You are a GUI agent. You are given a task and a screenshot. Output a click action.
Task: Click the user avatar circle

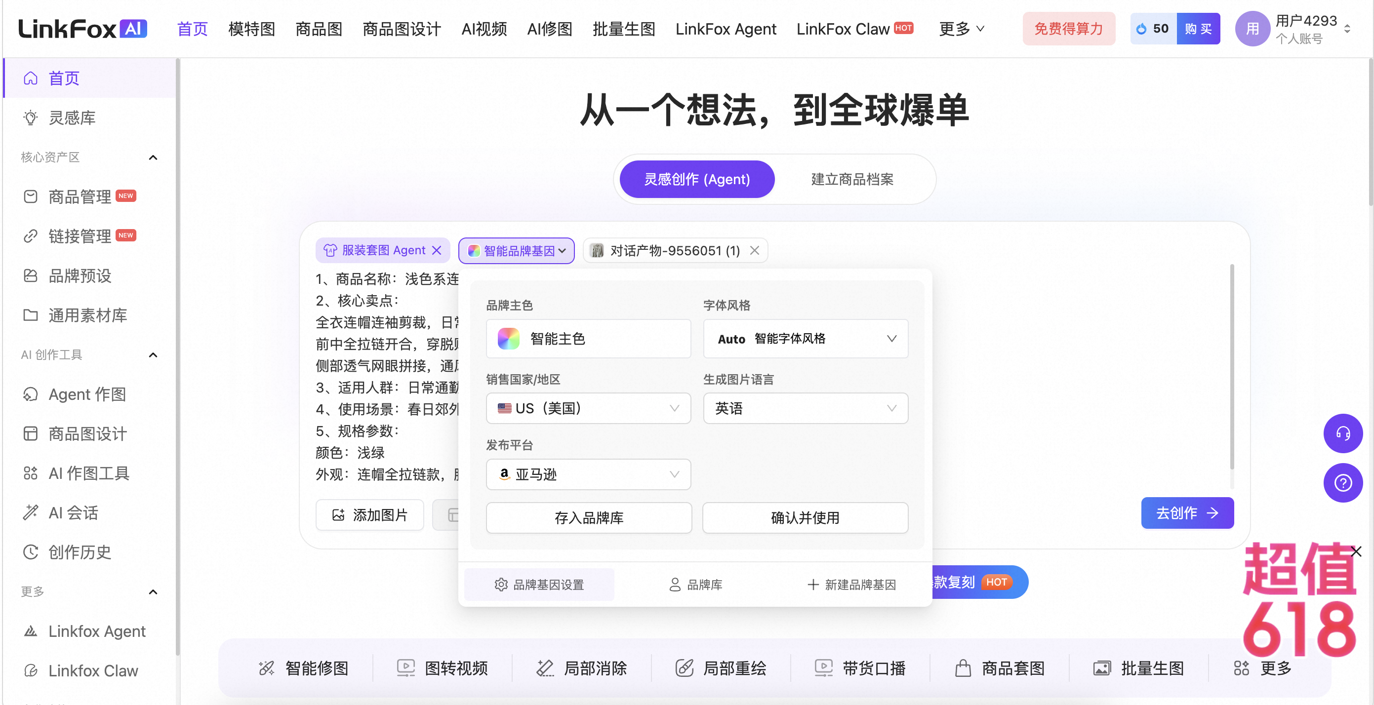pos(1253,29)
